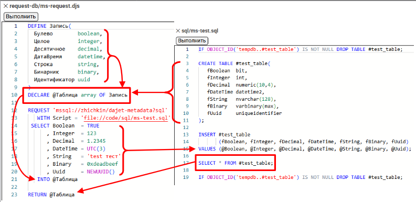The width and height of the screenshot is (416, 202).
Task: Click the 'fBinary varbinary(max)' column line
Action: (243, 106)
